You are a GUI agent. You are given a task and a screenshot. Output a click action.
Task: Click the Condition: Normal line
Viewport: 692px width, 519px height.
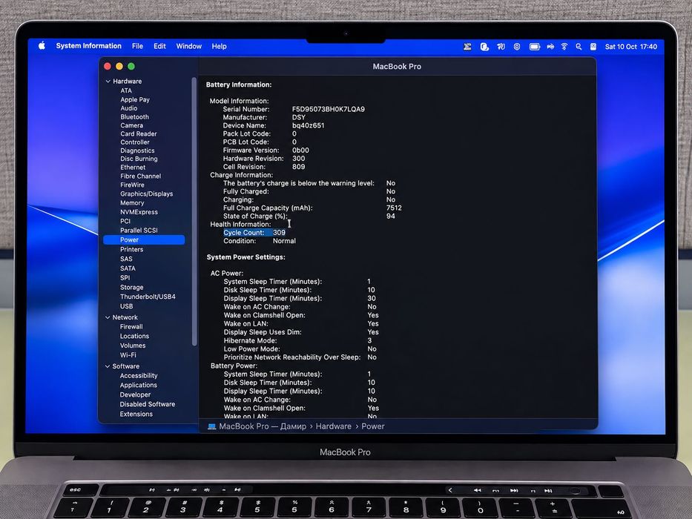pos(260,241)
